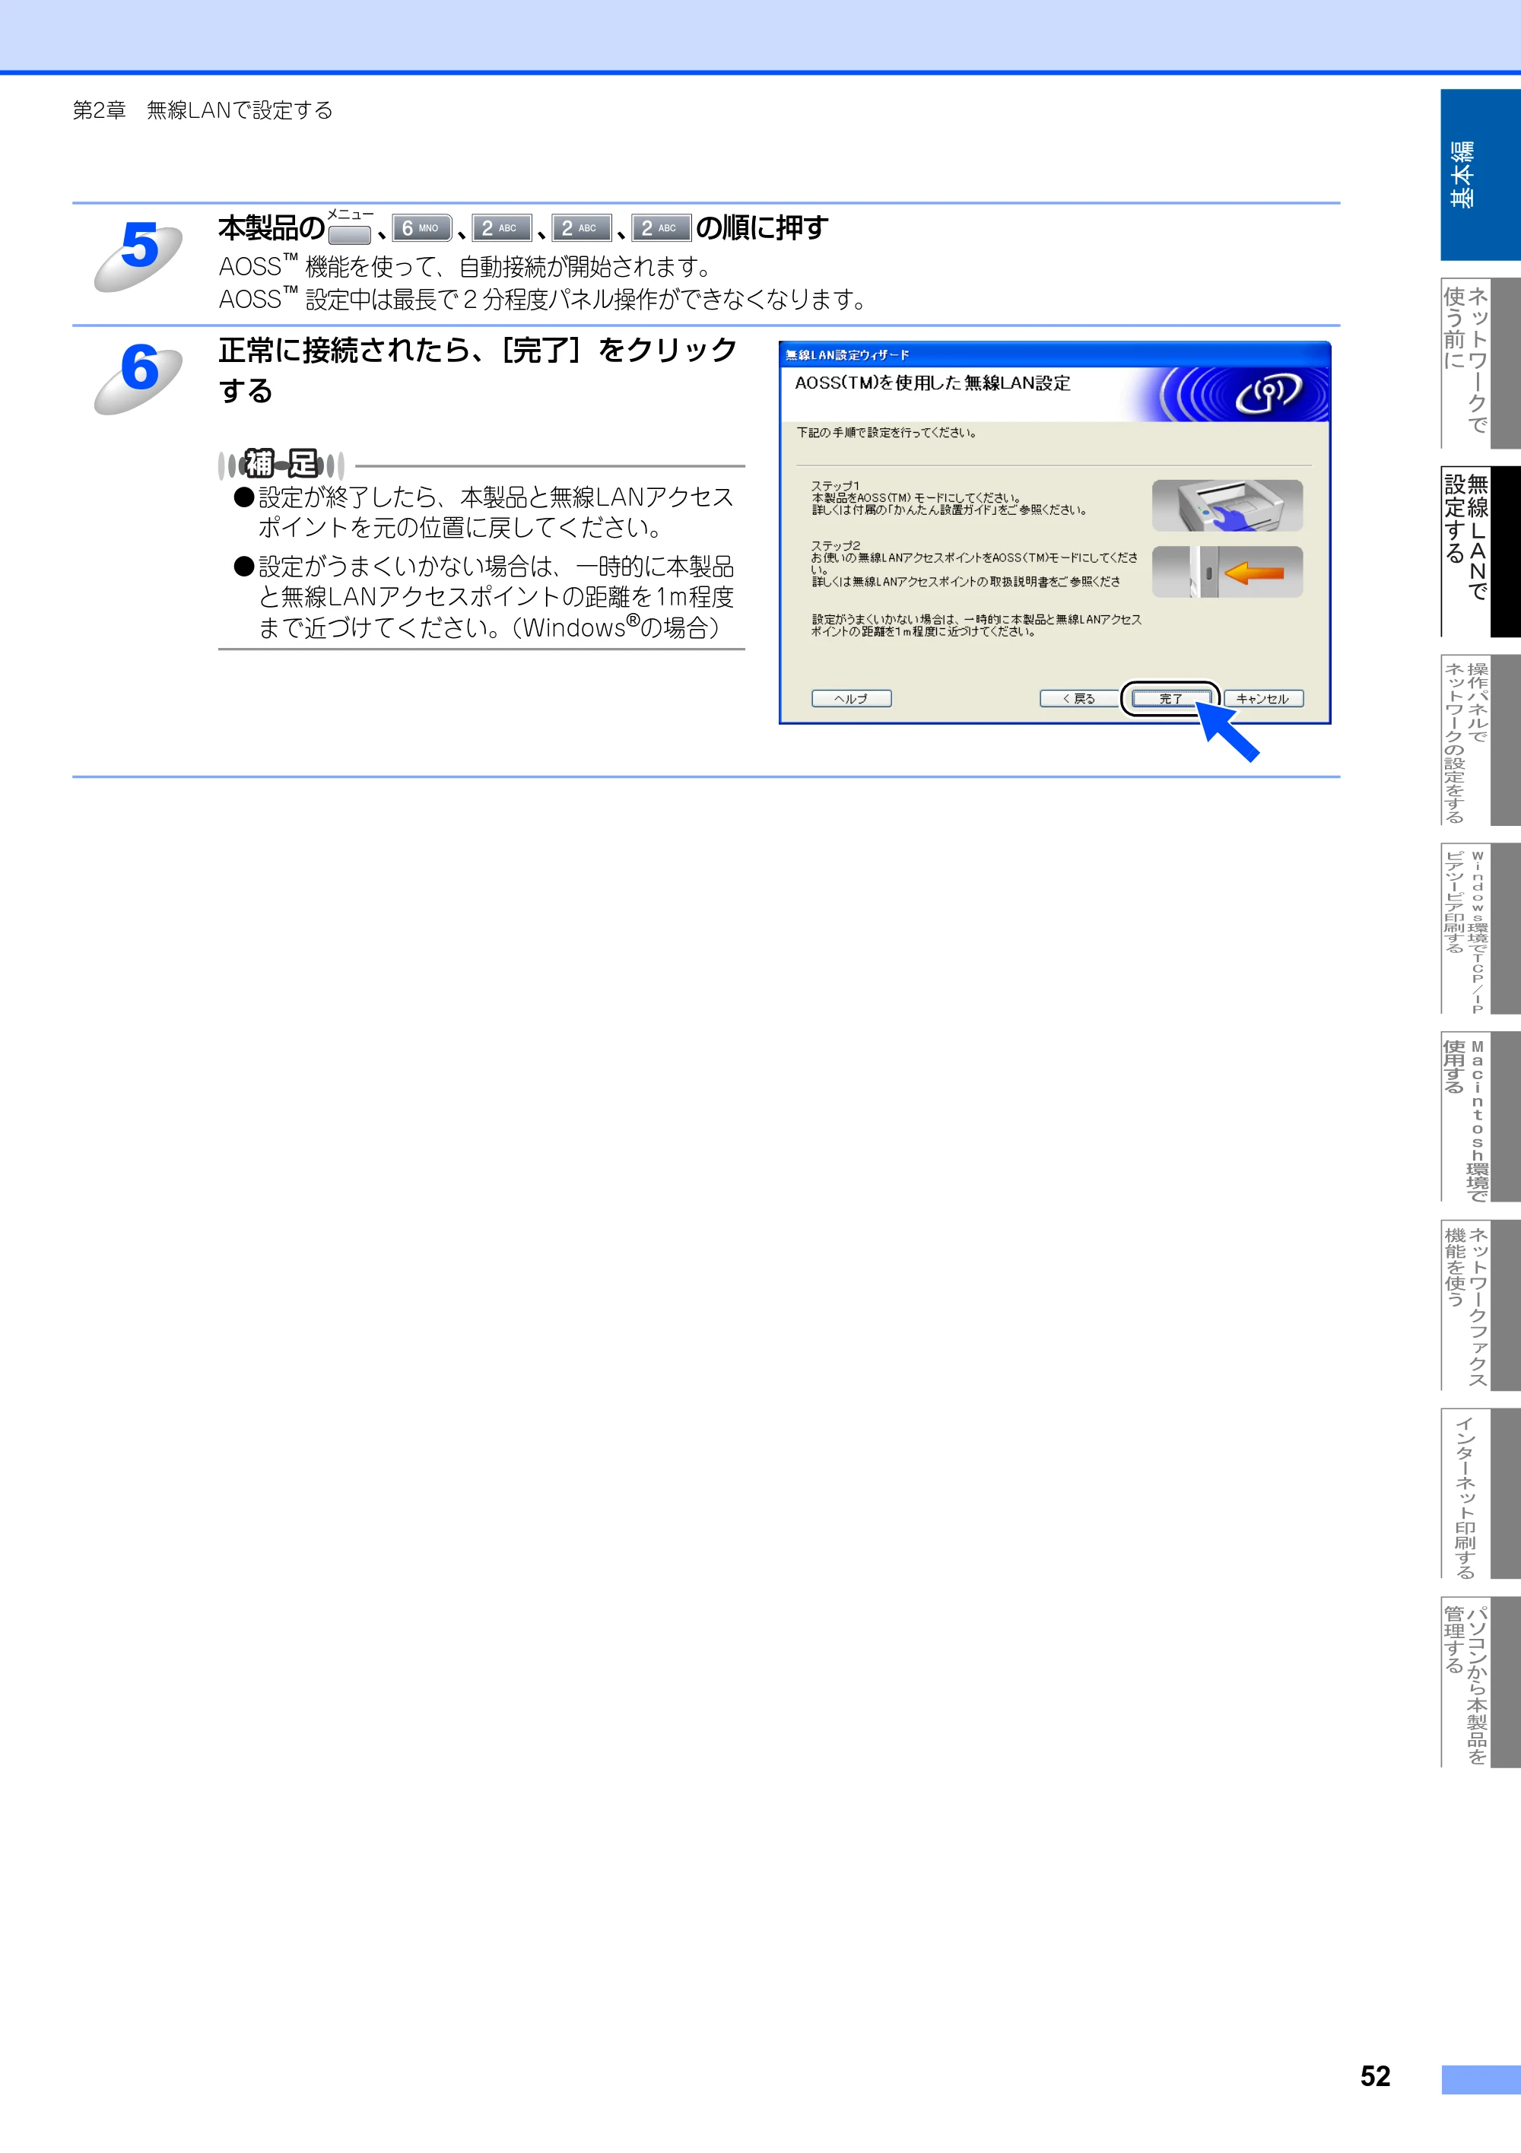Viewport: 1521px width, 2153px height.
Task: Click page number 52
Action: [1375, 2076]
